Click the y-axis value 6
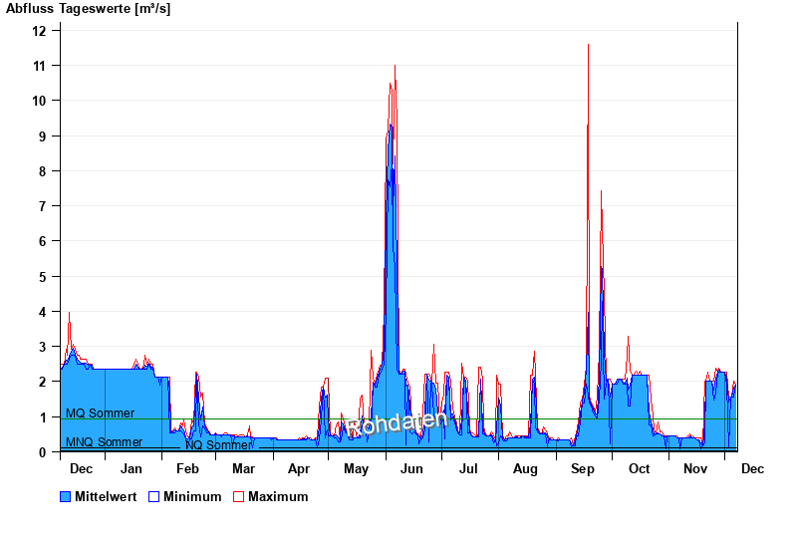797x548 pixels. coord(43,241)
